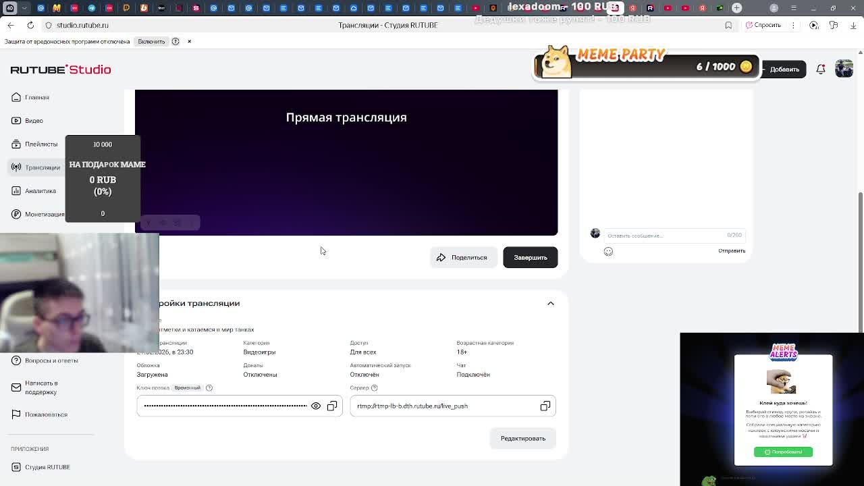
Task: Click the Для всех access value
Action: point(363,352)
